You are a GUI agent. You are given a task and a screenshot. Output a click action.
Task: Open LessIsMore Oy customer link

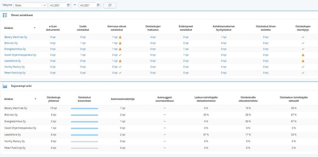click(x=13, y=61)
